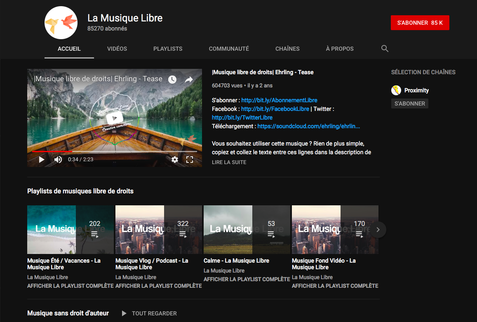Viewport: 477px width, 322px height.
Task: Open the bit.ly/FacebookLibre link
Action: click(275, 109)
